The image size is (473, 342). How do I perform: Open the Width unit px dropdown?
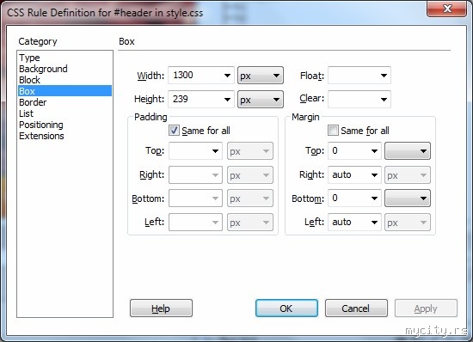[261, 76]
